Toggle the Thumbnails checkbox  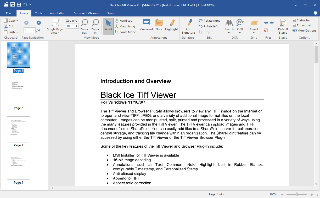(294, 25)
